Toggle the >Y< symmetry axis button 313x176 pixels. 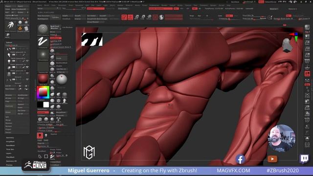tap(181, 9)
